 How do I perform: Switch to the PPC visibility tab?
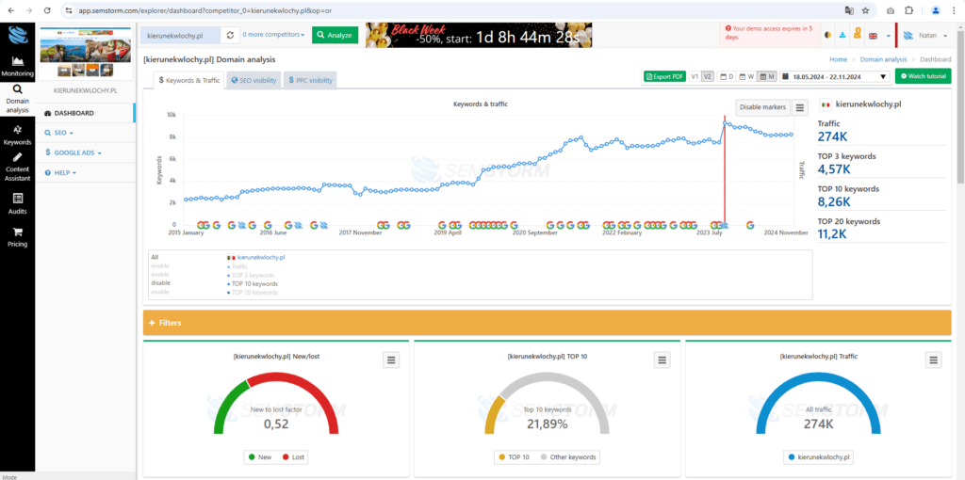pyautogui.click(x=310, y=80)
